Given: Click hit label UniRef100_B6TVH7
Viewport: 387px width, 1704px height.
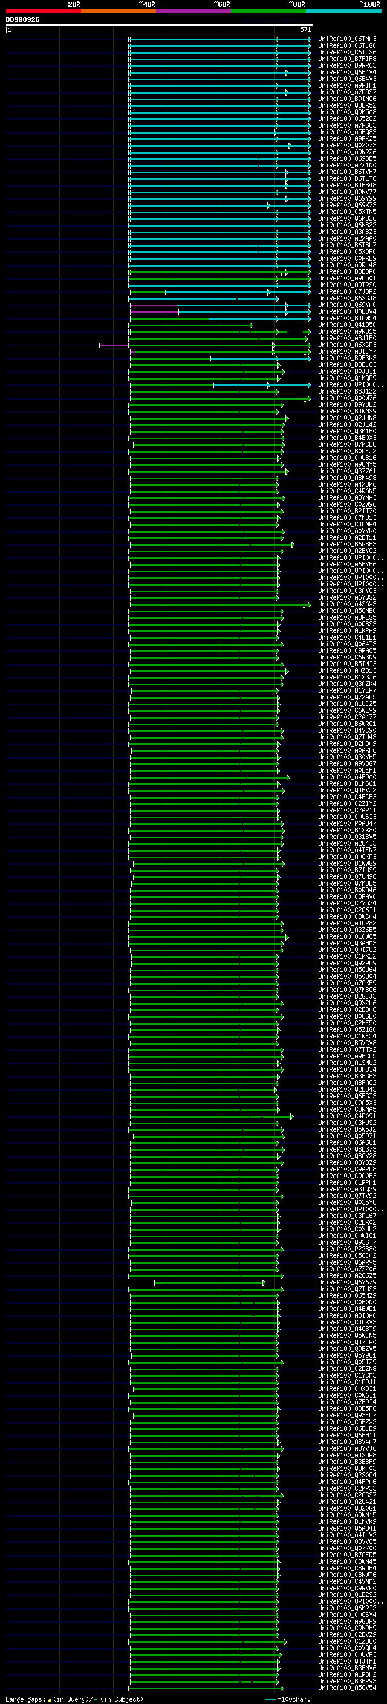Looking at the screenshot, I should pos(347,173).
